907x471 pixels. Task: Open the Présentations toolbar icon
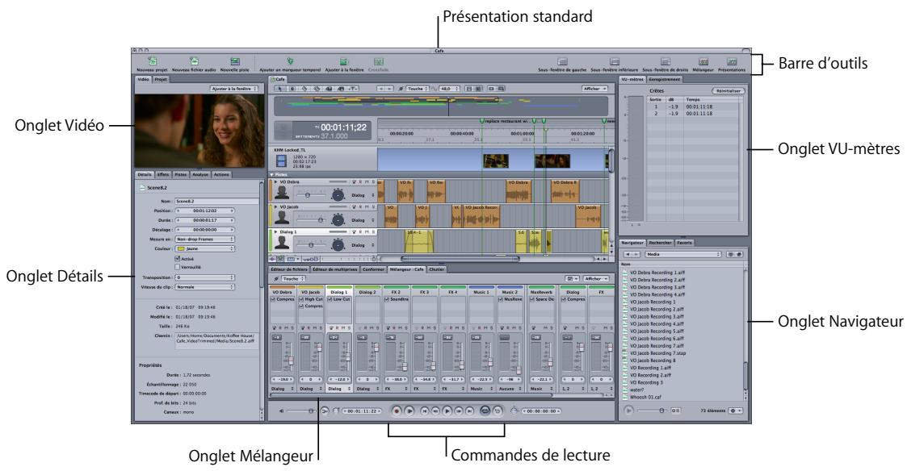(x=732, y=61)
